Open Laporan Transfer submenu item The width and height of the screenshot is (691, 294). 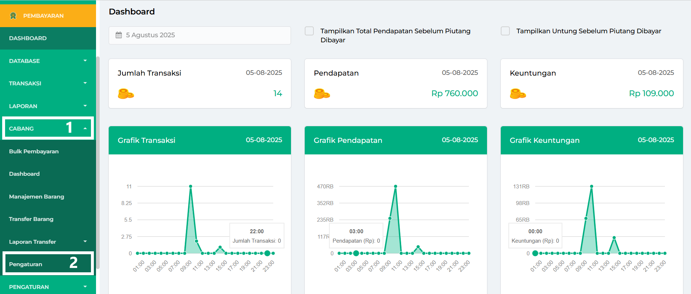(x=48, y=242)
